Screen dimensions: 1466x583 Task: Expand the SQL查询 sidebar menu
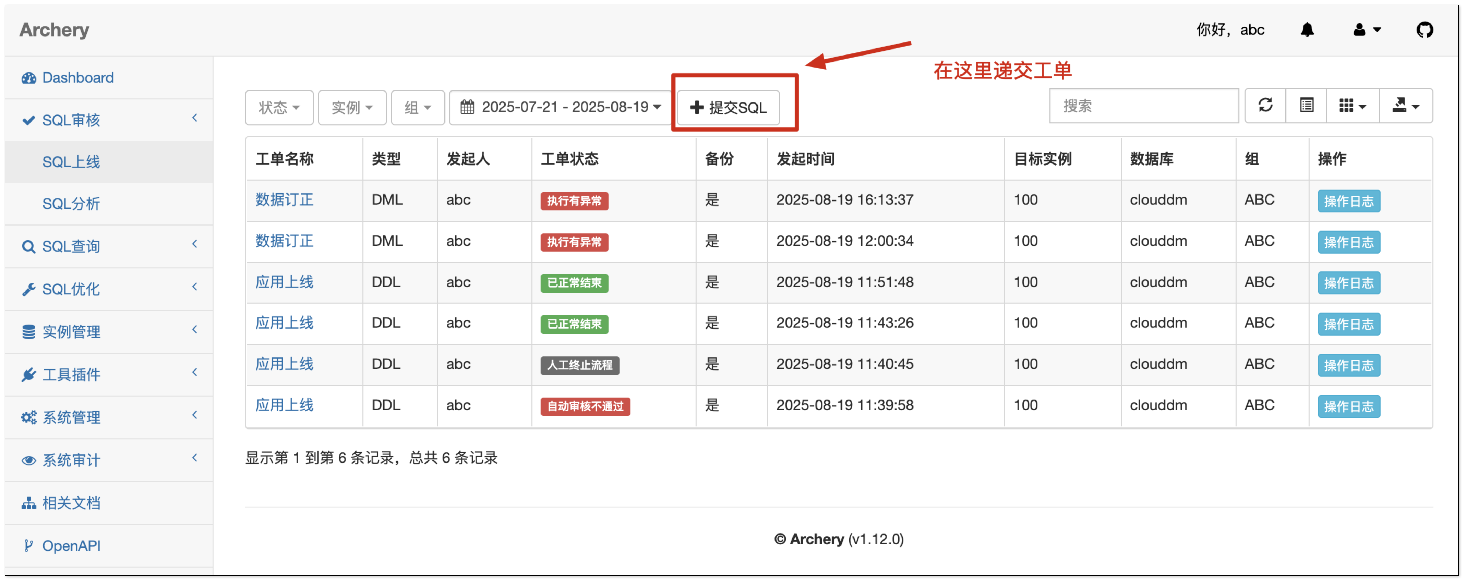71,246
